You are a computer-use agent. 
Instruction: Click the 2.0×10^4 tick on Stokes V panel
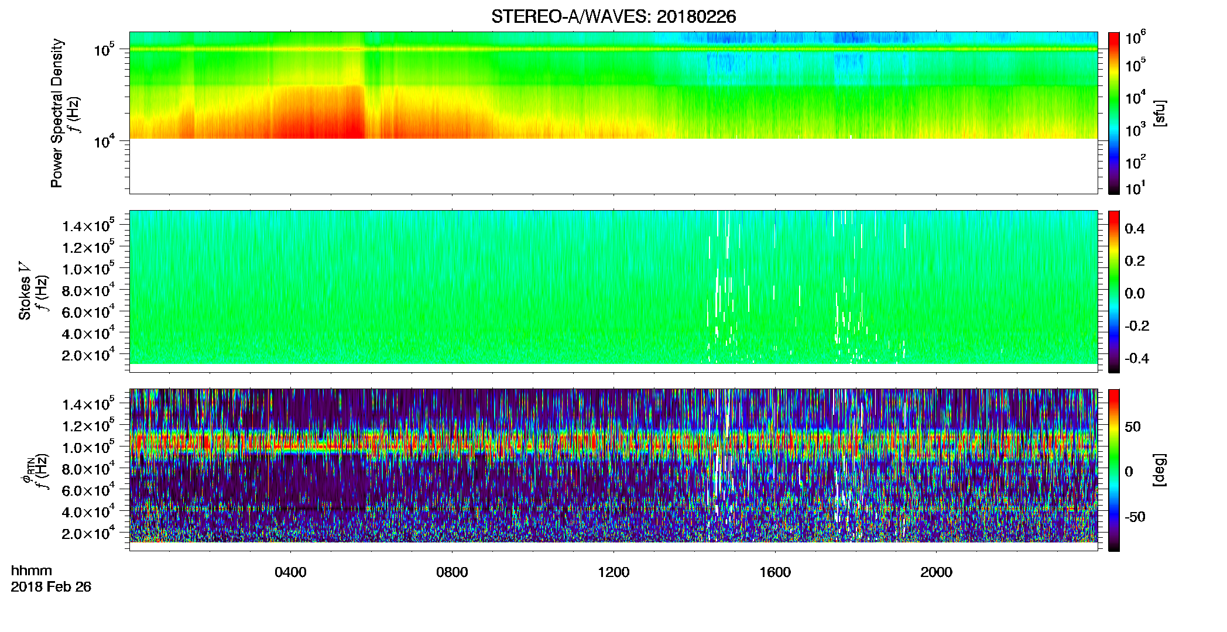coord(88,355)
